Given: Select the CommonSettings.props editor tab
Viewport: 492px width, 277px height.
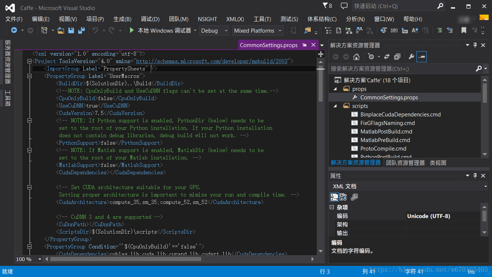Looking at the screenshot, I should tap(269, 45).
